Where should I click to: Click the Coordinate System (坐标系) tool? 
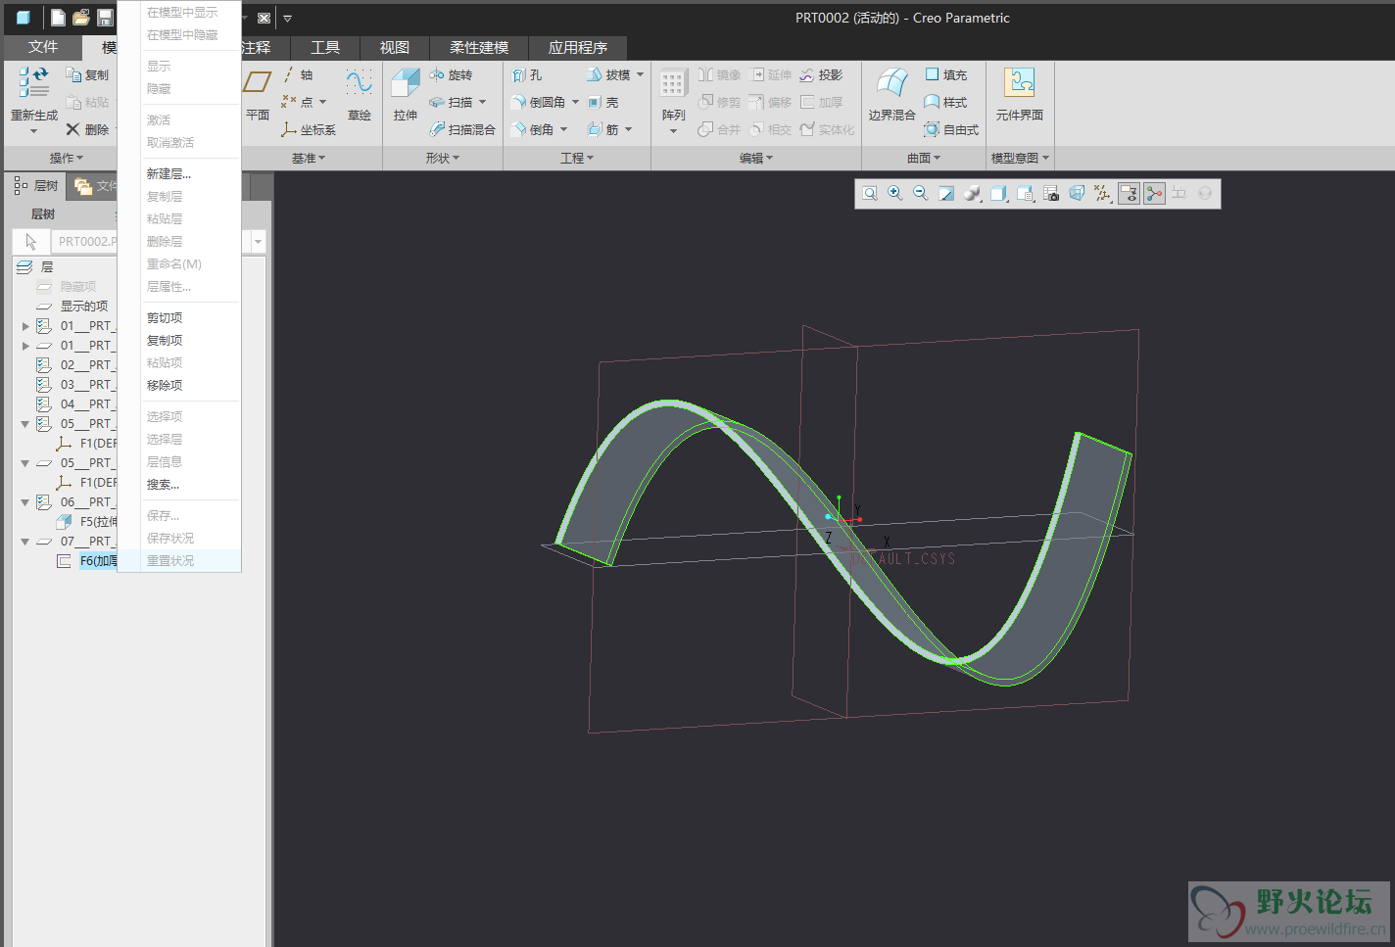pyautogui.click(x=309, y=129)
